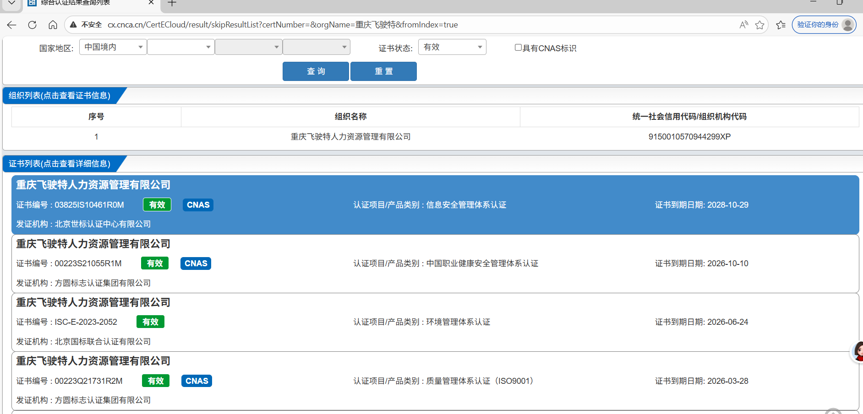Open the favorites list icon

coord(781,25)
